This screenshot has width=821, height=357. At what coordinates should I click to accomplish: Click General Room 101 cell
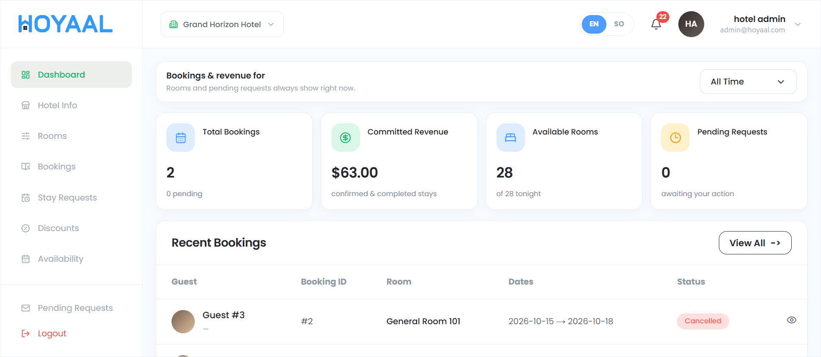point(423,321)
